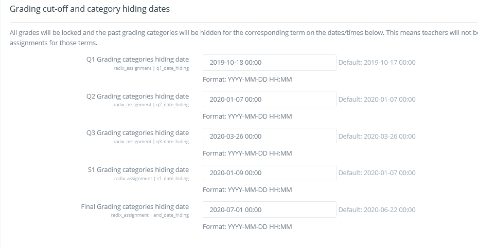Click the 'Default: 2020-06-22 00:00' hint text
Screen dimensions: 478x249
click(377, 209)
